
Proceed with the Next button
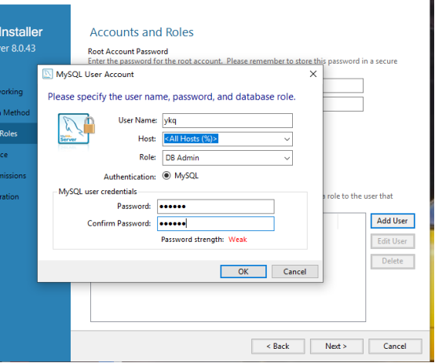click(x=336, y=346)
